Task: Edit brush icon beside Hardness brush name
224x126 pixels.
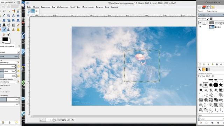Action: tap(18, 62)
